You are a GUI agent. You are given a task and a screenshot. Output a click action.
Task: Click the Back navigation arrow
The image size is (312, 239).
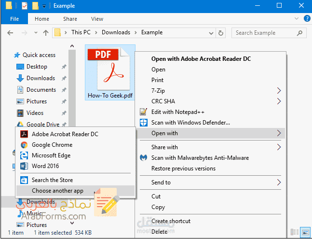(10, 33)
